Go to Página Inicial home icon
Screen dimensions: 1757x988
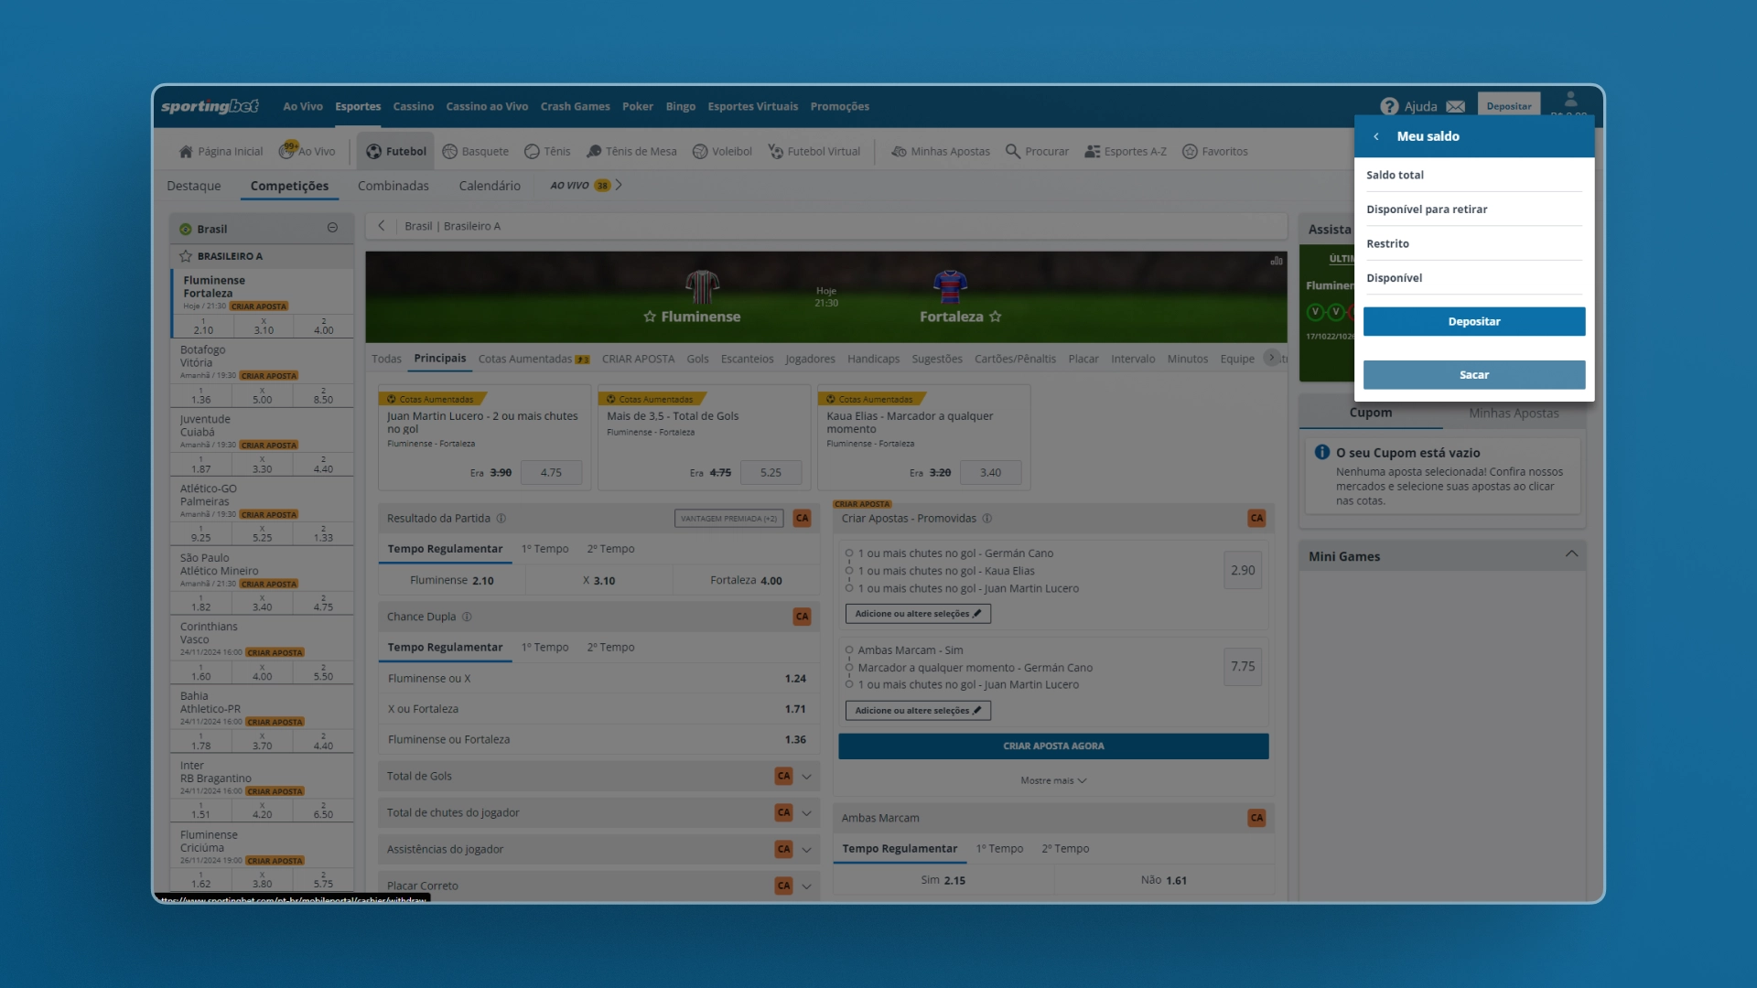tap(186, 152)
